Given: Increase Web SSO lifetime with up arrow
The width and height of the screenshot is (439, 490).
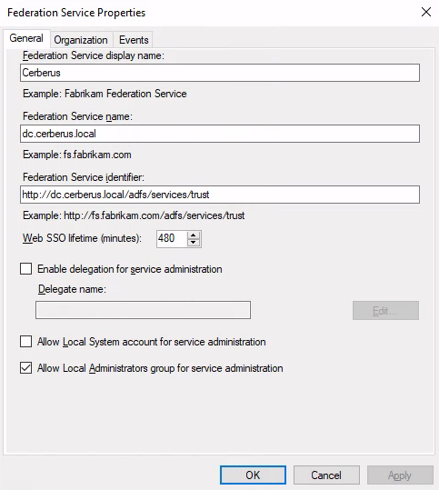Looking at the screenshot, I should click(x=194, y=235).
